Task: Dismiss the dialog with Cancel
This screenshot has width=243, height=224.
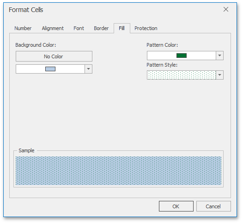Action: click(213, 206)
